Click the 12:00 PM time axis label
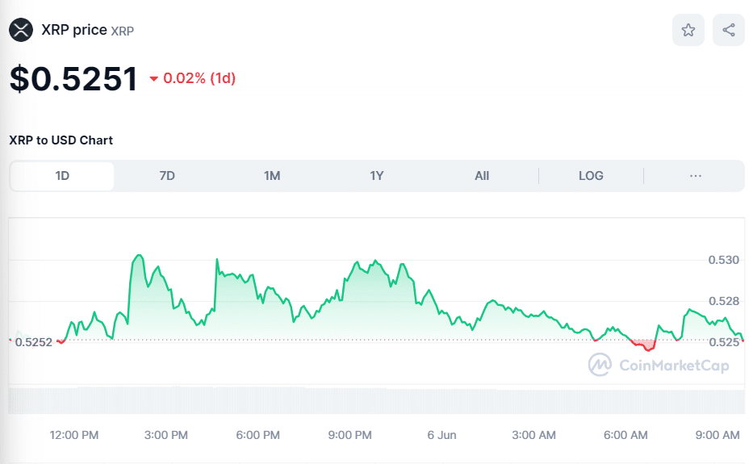This screenshot has height=464, width=753. (x=74, y=435)
